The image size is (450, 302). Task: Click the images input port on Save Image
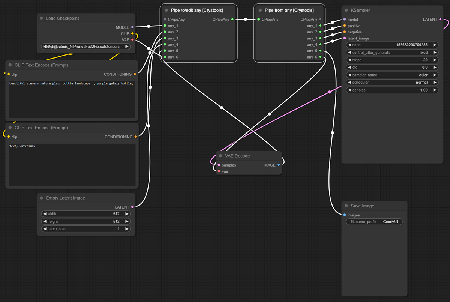click(345, 215)
